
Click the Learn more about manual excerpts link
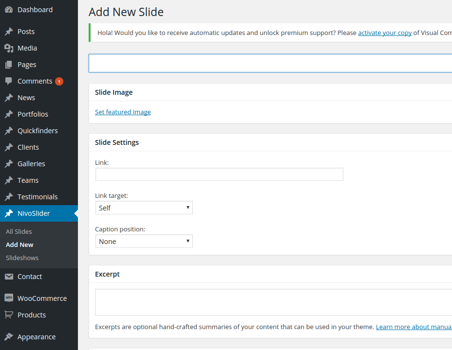pyautogui.click(x=414, y=327)
